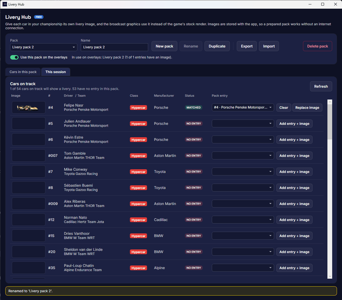Viewport: 342px width, 300px height.
Task: Click driver name Sébastien Buemi
Action: tap(79, 185)
